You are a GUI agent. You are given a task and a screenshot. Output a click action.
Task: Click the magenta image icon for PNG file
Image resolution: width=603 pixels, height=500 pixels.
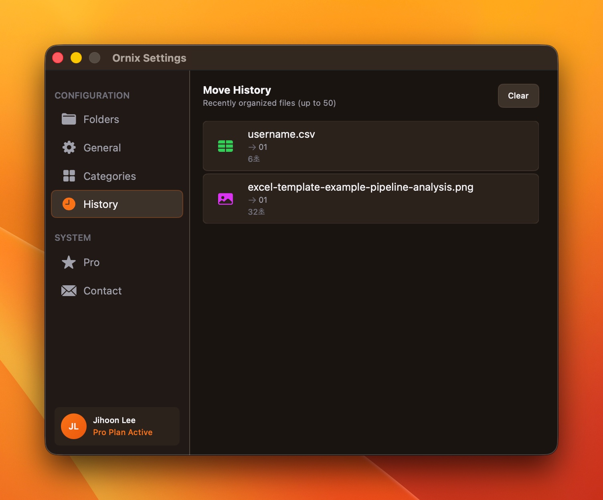point(225,199)
